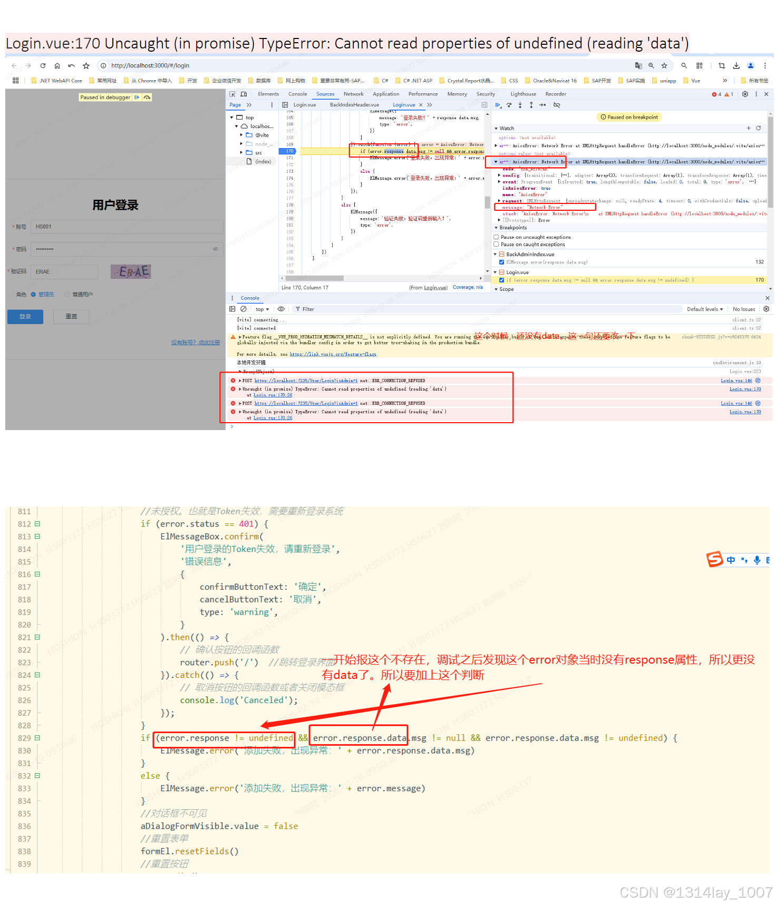Image resolution: width=775 pixels, height=906 pixels.
Task: Click the 验证码 input containing ERAE
Action: click(x=64, y=272)
